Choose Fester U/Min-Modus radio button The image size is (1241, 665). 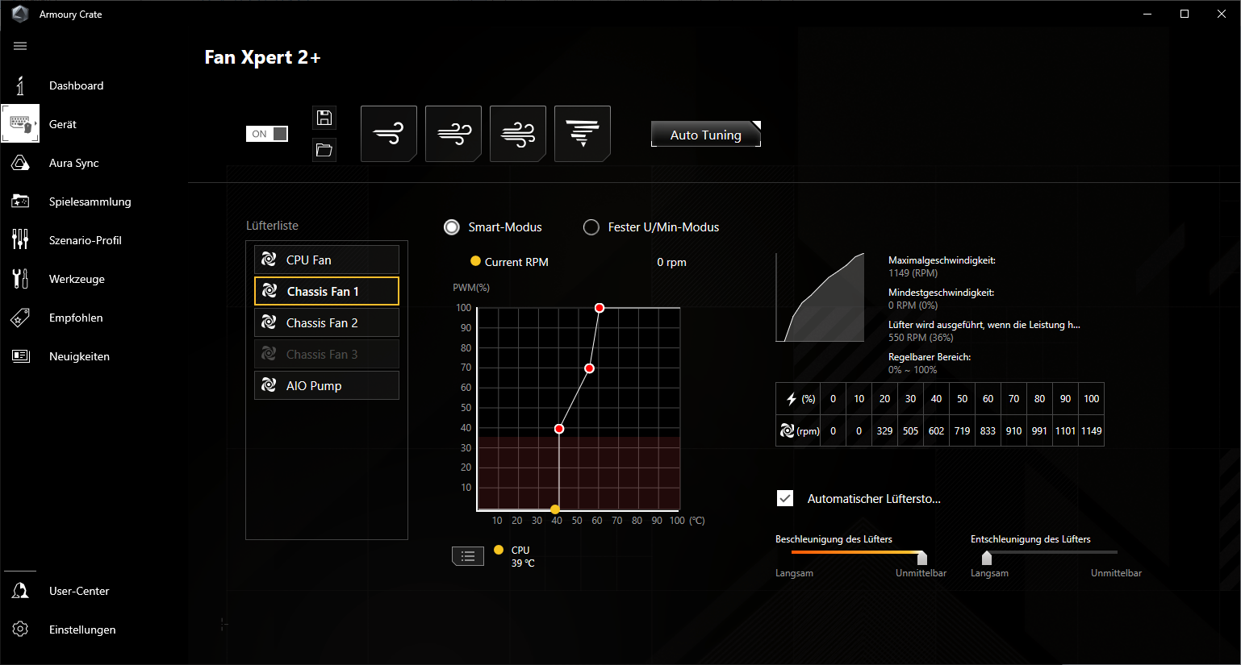(x=591, y=227)
